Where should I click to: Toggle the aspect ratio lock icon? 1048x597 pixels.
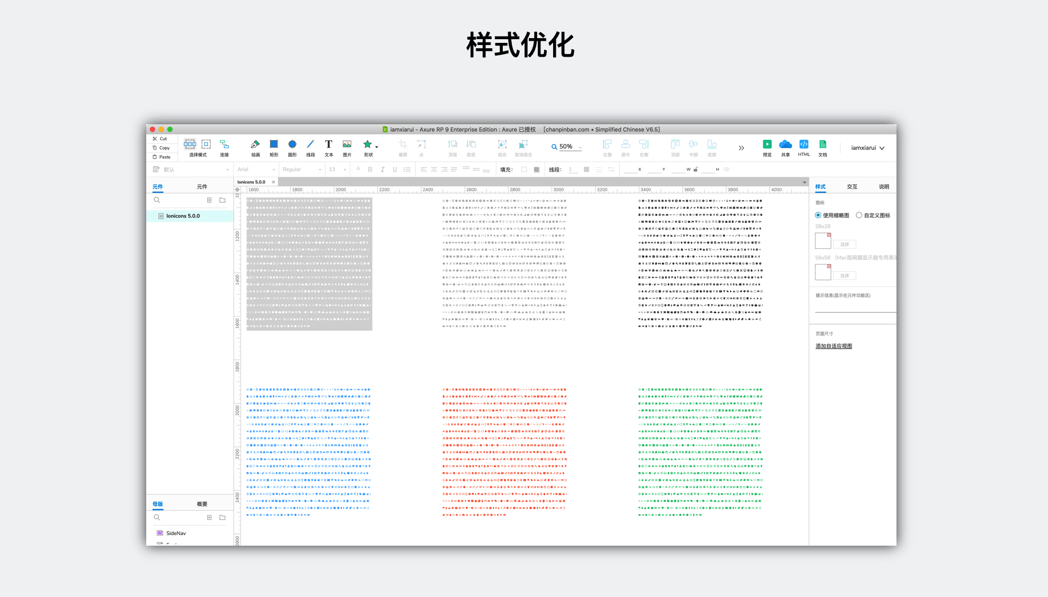[696, 170]
